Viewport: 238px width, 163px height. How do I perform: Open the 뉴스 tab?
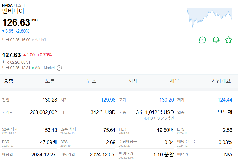(x=91, y=81)
